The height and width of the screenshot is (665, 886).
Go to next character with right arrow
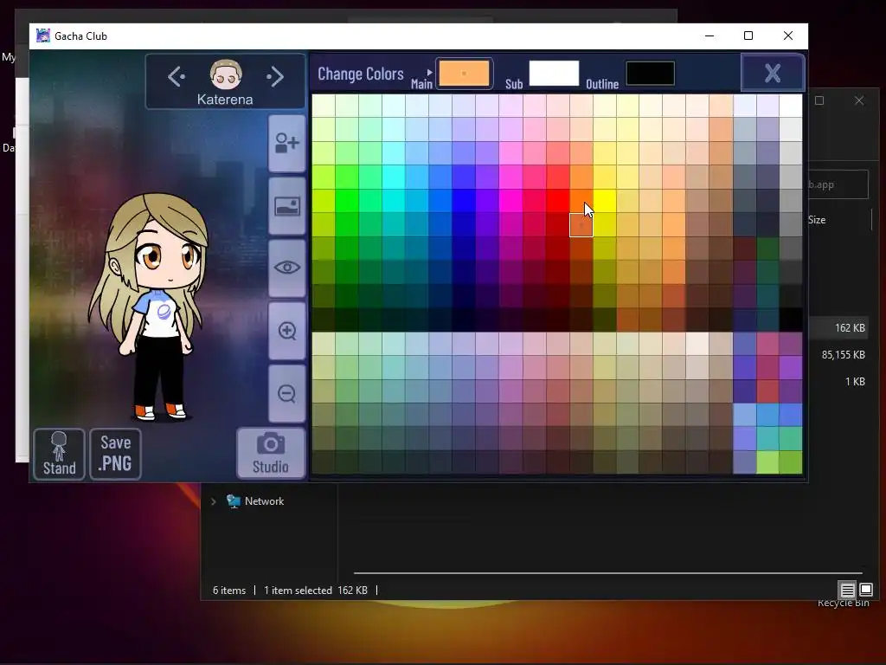click(x=275, y=76)
